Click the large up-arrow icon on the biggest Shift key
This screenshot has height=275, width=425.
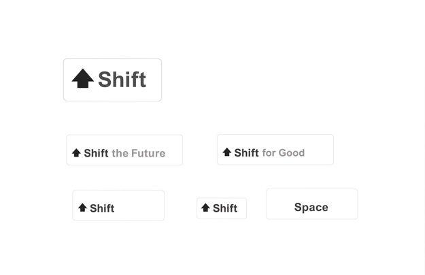pos(82,79)
